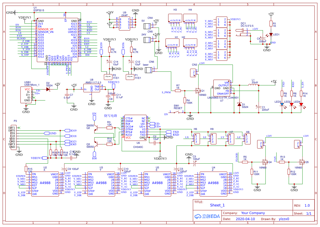This screenshot has height=227, width=320.
Task: Select the Drawn By ylzzx0 text
Action: [x=275, y=219]
